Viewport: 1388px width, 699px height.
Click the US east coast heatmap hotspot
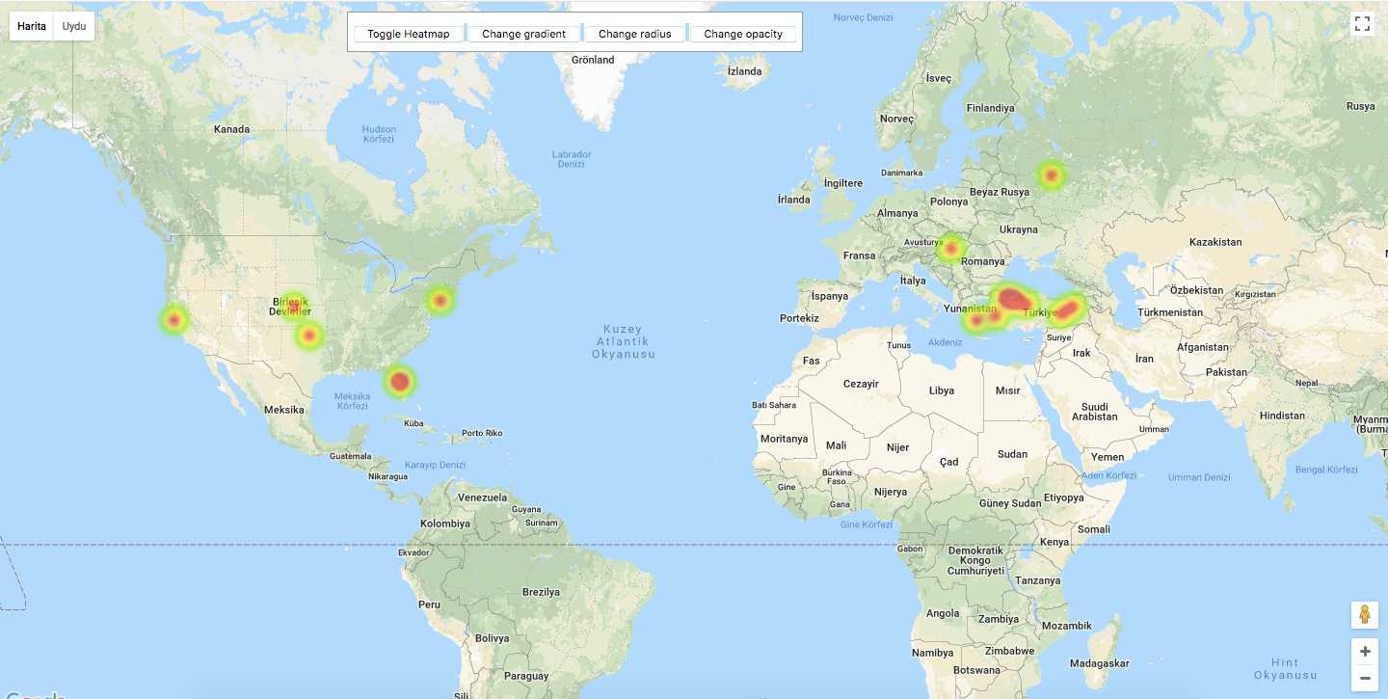click(x=440, y=301)
